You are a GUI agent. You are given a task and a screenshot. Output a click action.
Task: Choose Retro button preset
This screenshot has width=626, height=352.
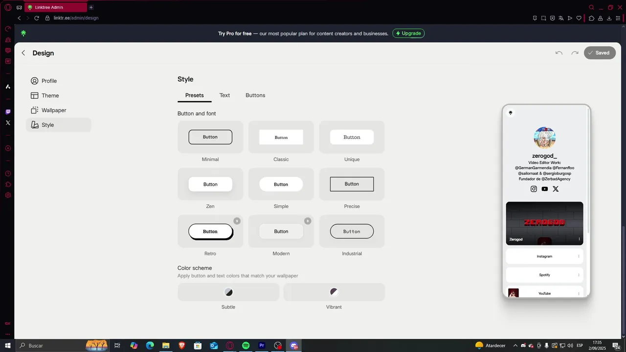tap(210, 231)
